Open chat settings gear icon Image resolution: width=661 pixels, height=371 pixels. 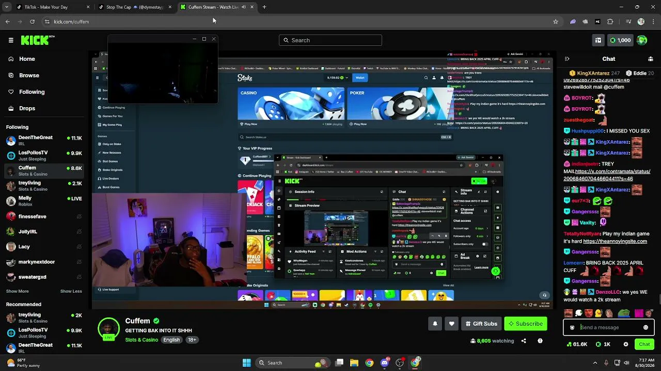click(626, 344)
